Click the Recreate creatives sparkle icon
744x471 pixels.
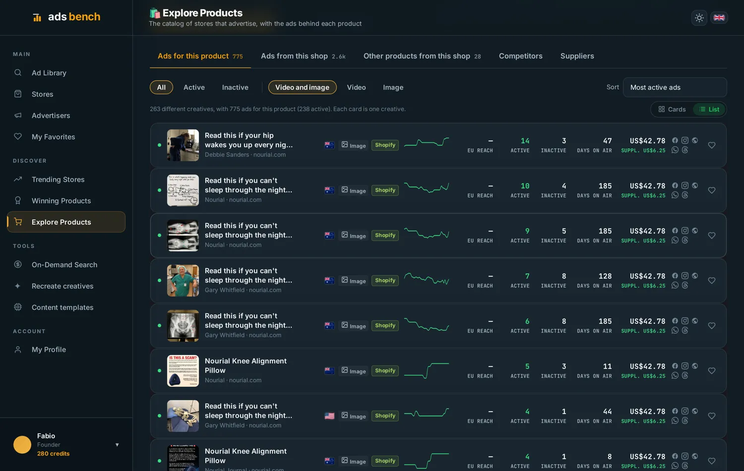click(x=18, y=286)
